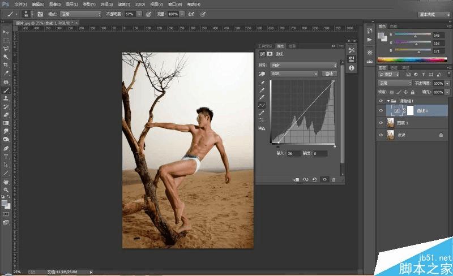
Task: Open the 图像(I) menu
Action: 54,4
